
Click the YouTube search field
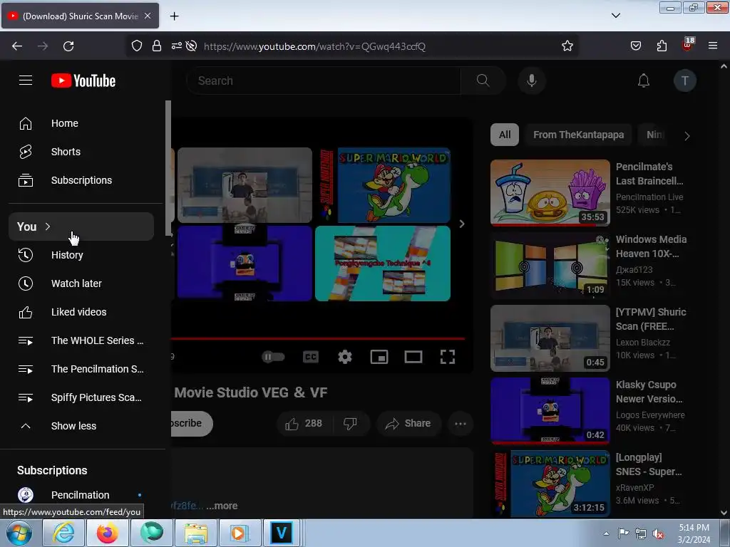click(324, 80)
